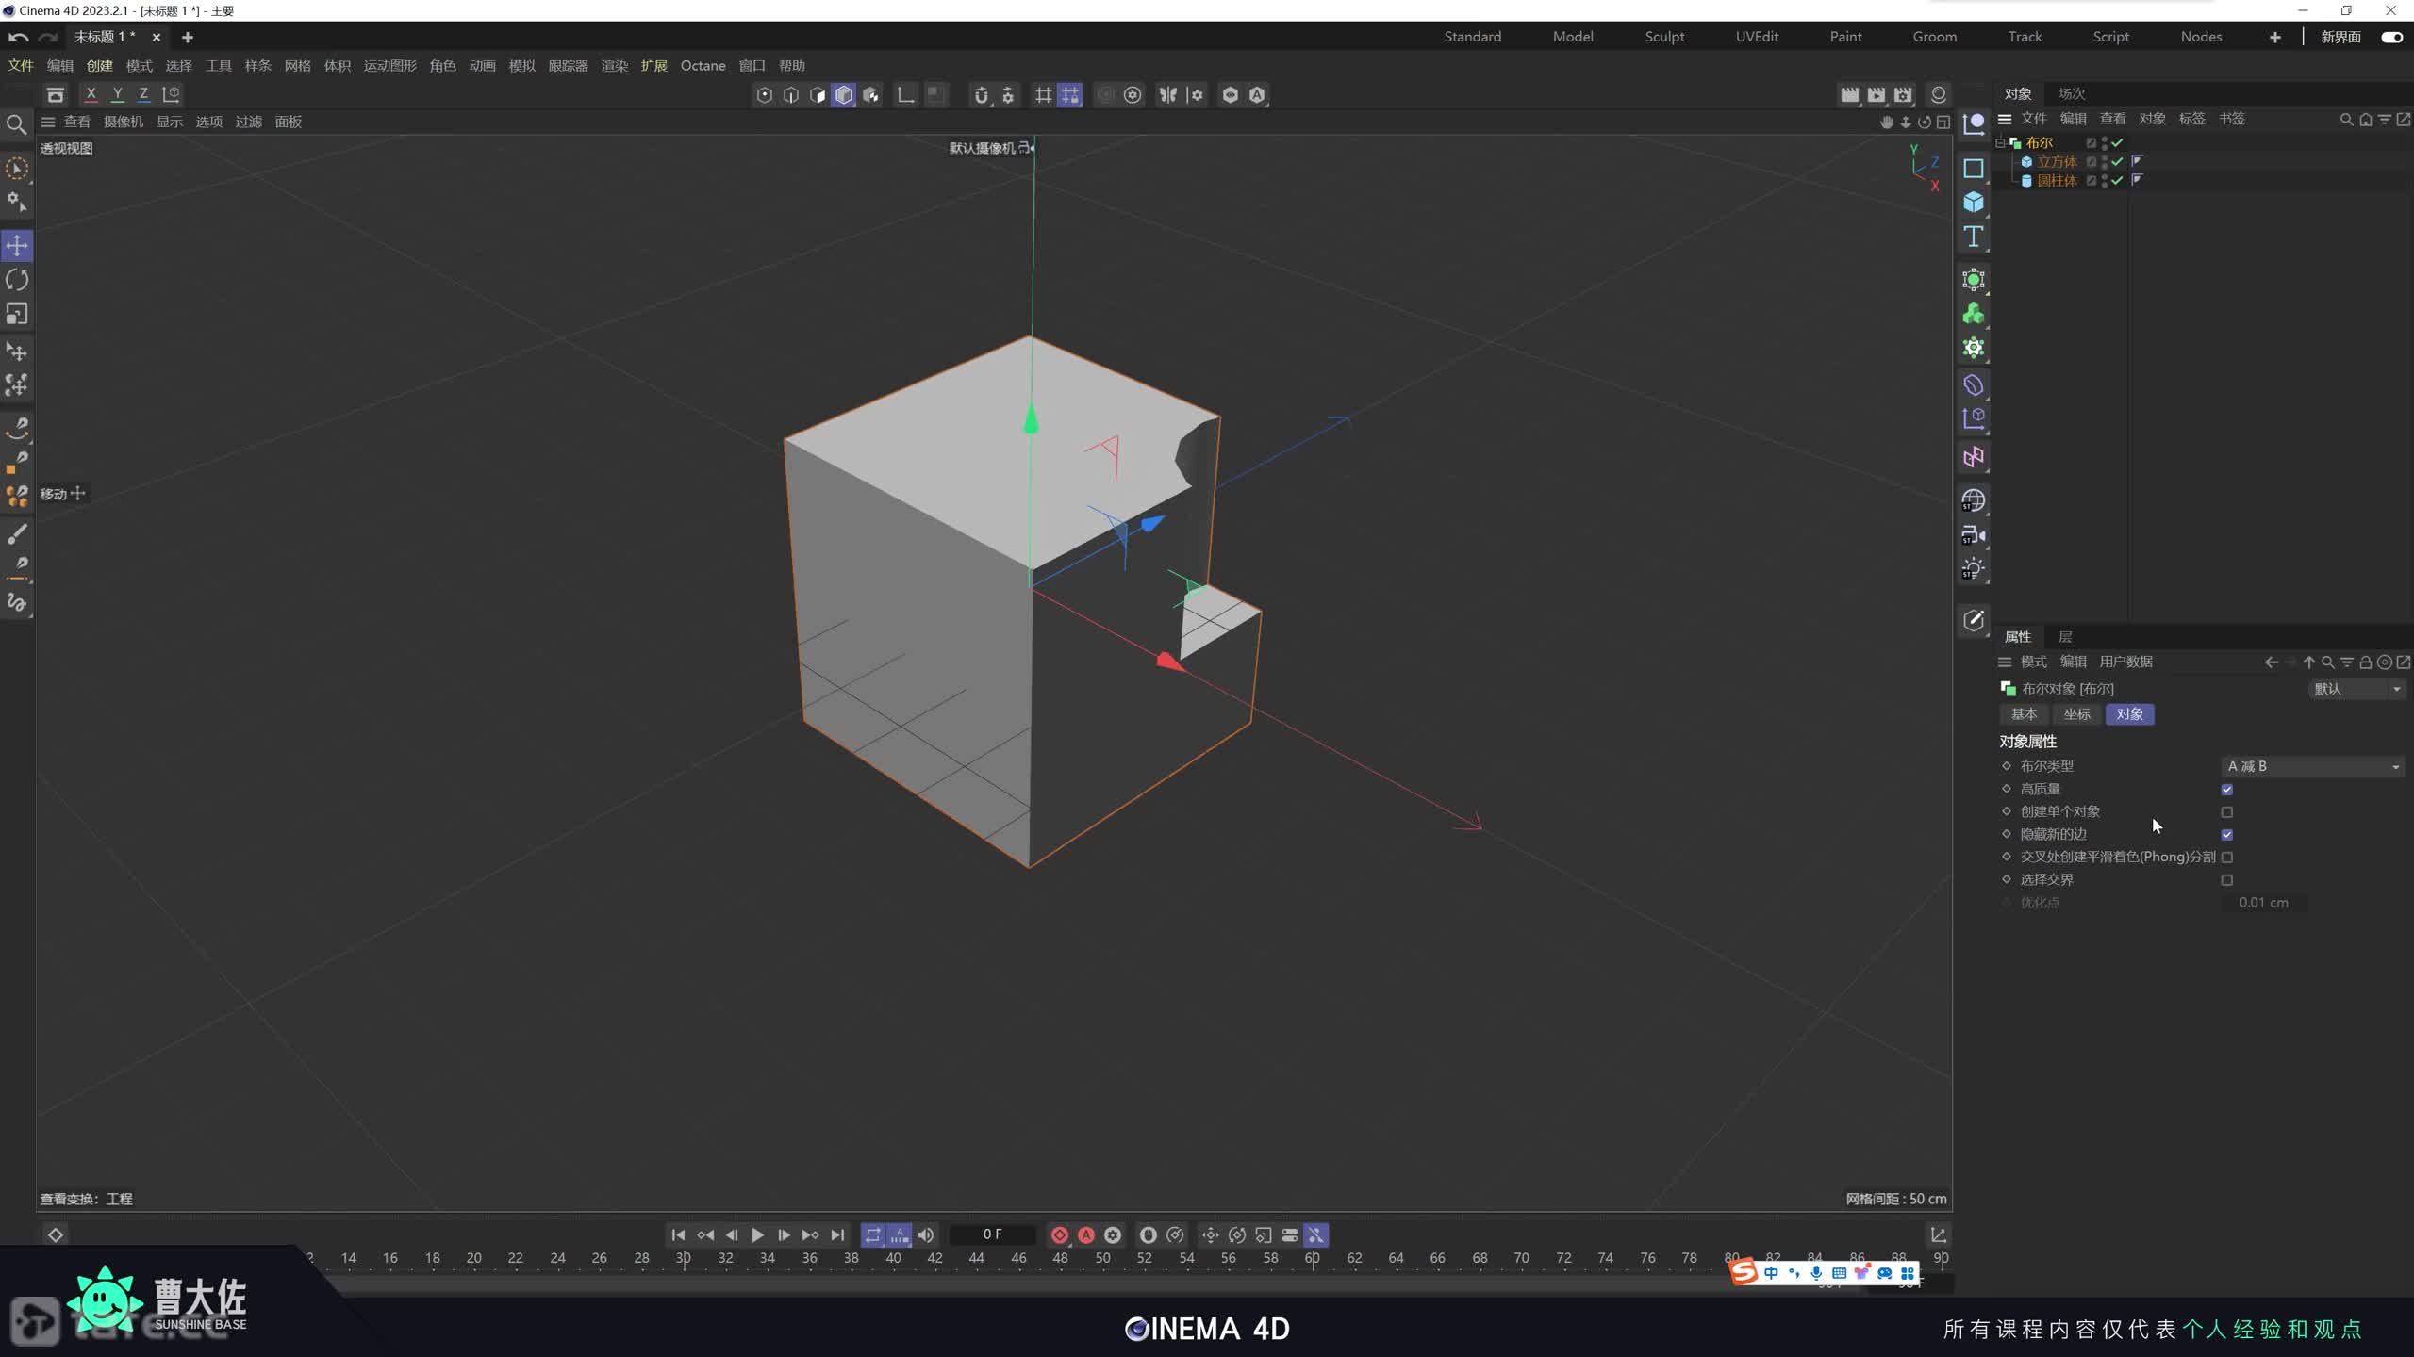The image size is (2414, 1357).
Task: Select the Rotate tool in left toolbar
Action: [17, 280]
